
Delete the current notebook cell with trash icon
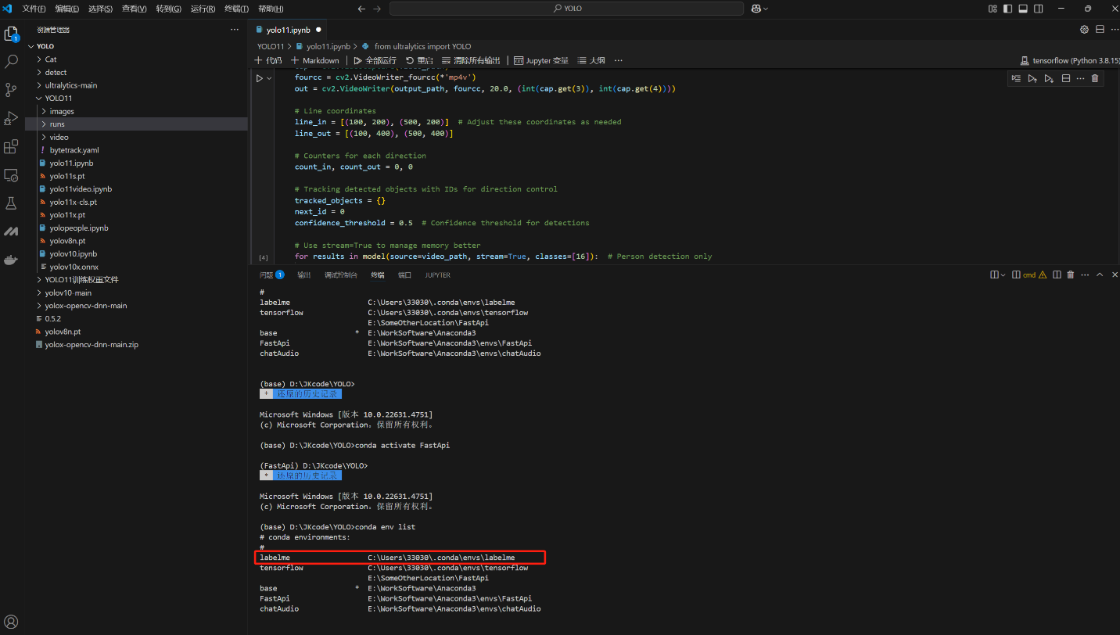pos(1094,78)
